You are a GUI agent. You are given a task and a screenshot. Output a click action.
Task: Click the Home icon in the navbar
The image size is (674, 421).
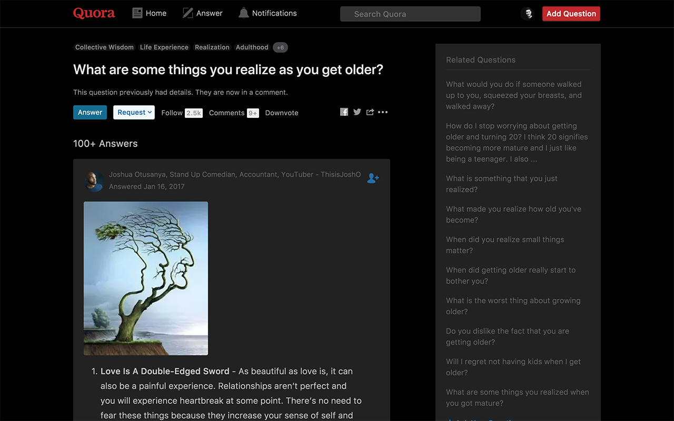tap(137, 13)
